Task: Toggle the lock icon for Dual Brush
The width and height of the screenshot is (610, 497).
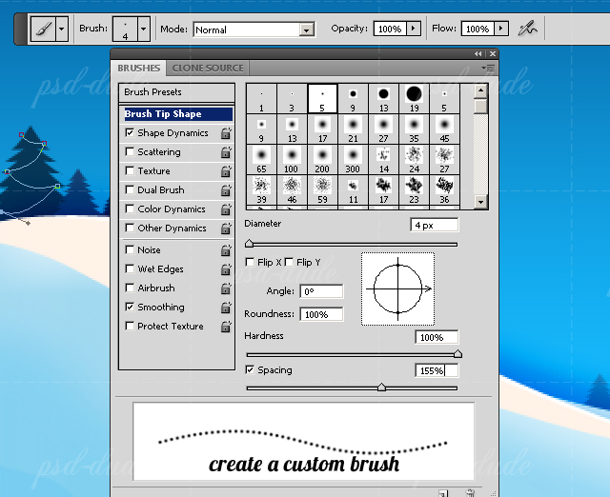Action: pyautogui.click(x=226, y=190)
